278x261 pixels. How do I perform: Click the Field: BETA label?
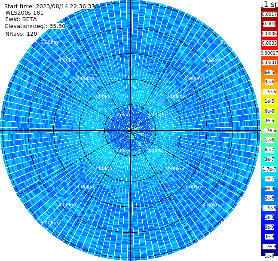tap(21, 19)
